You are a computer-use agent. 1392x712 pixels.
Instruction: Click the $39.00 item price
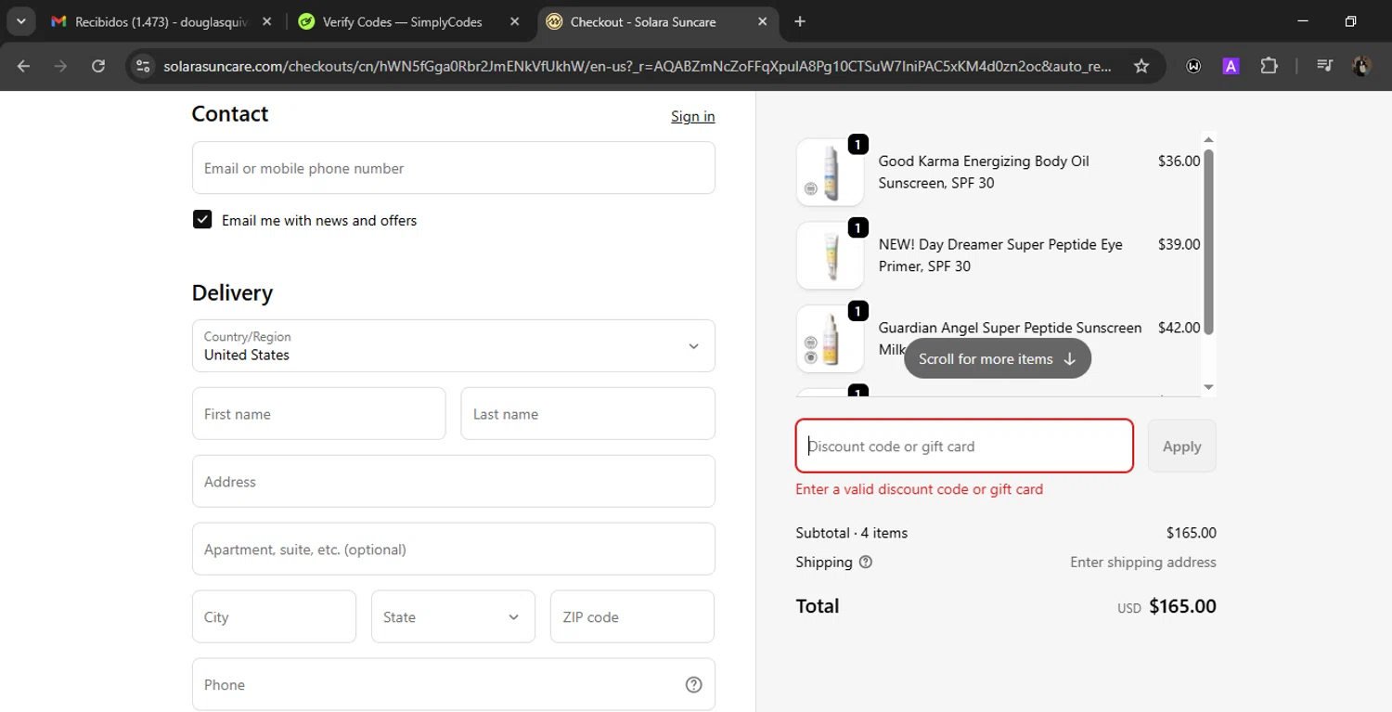[1179, 245]
